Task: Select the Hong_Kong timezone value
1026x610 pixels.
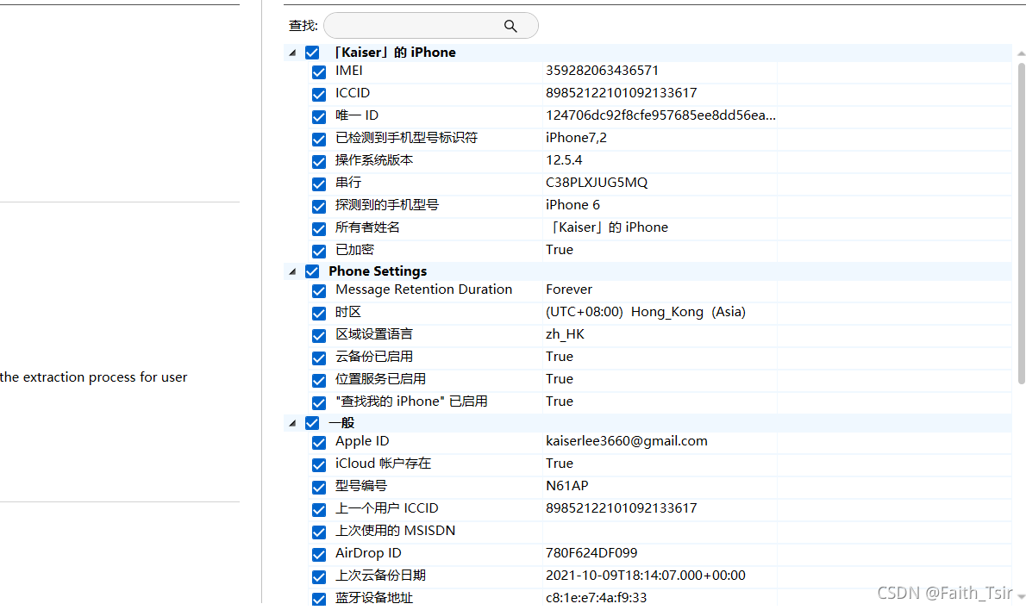Action: click(646, 312)
